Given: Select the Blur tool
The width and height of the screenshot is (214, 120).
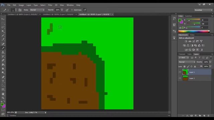Looking at the screenshot, I should (x=3, y=69).
